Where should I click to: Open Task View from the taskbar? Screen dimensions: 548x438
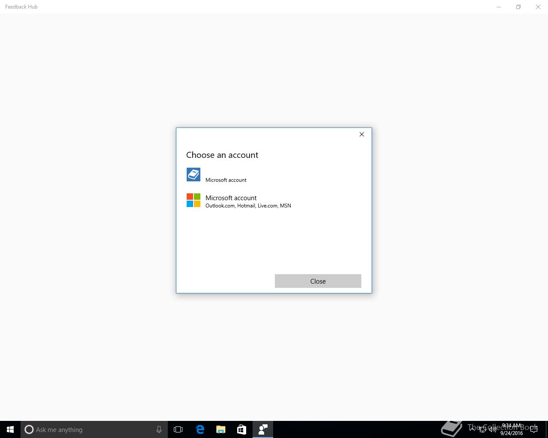click(x=178, y=429)
